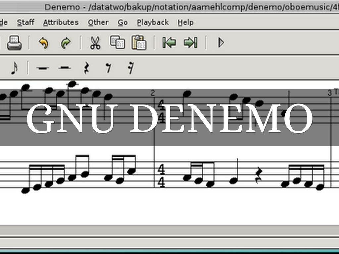Jump to first measure with the left green arrow
339x254 pixels.
coord(169,43)
